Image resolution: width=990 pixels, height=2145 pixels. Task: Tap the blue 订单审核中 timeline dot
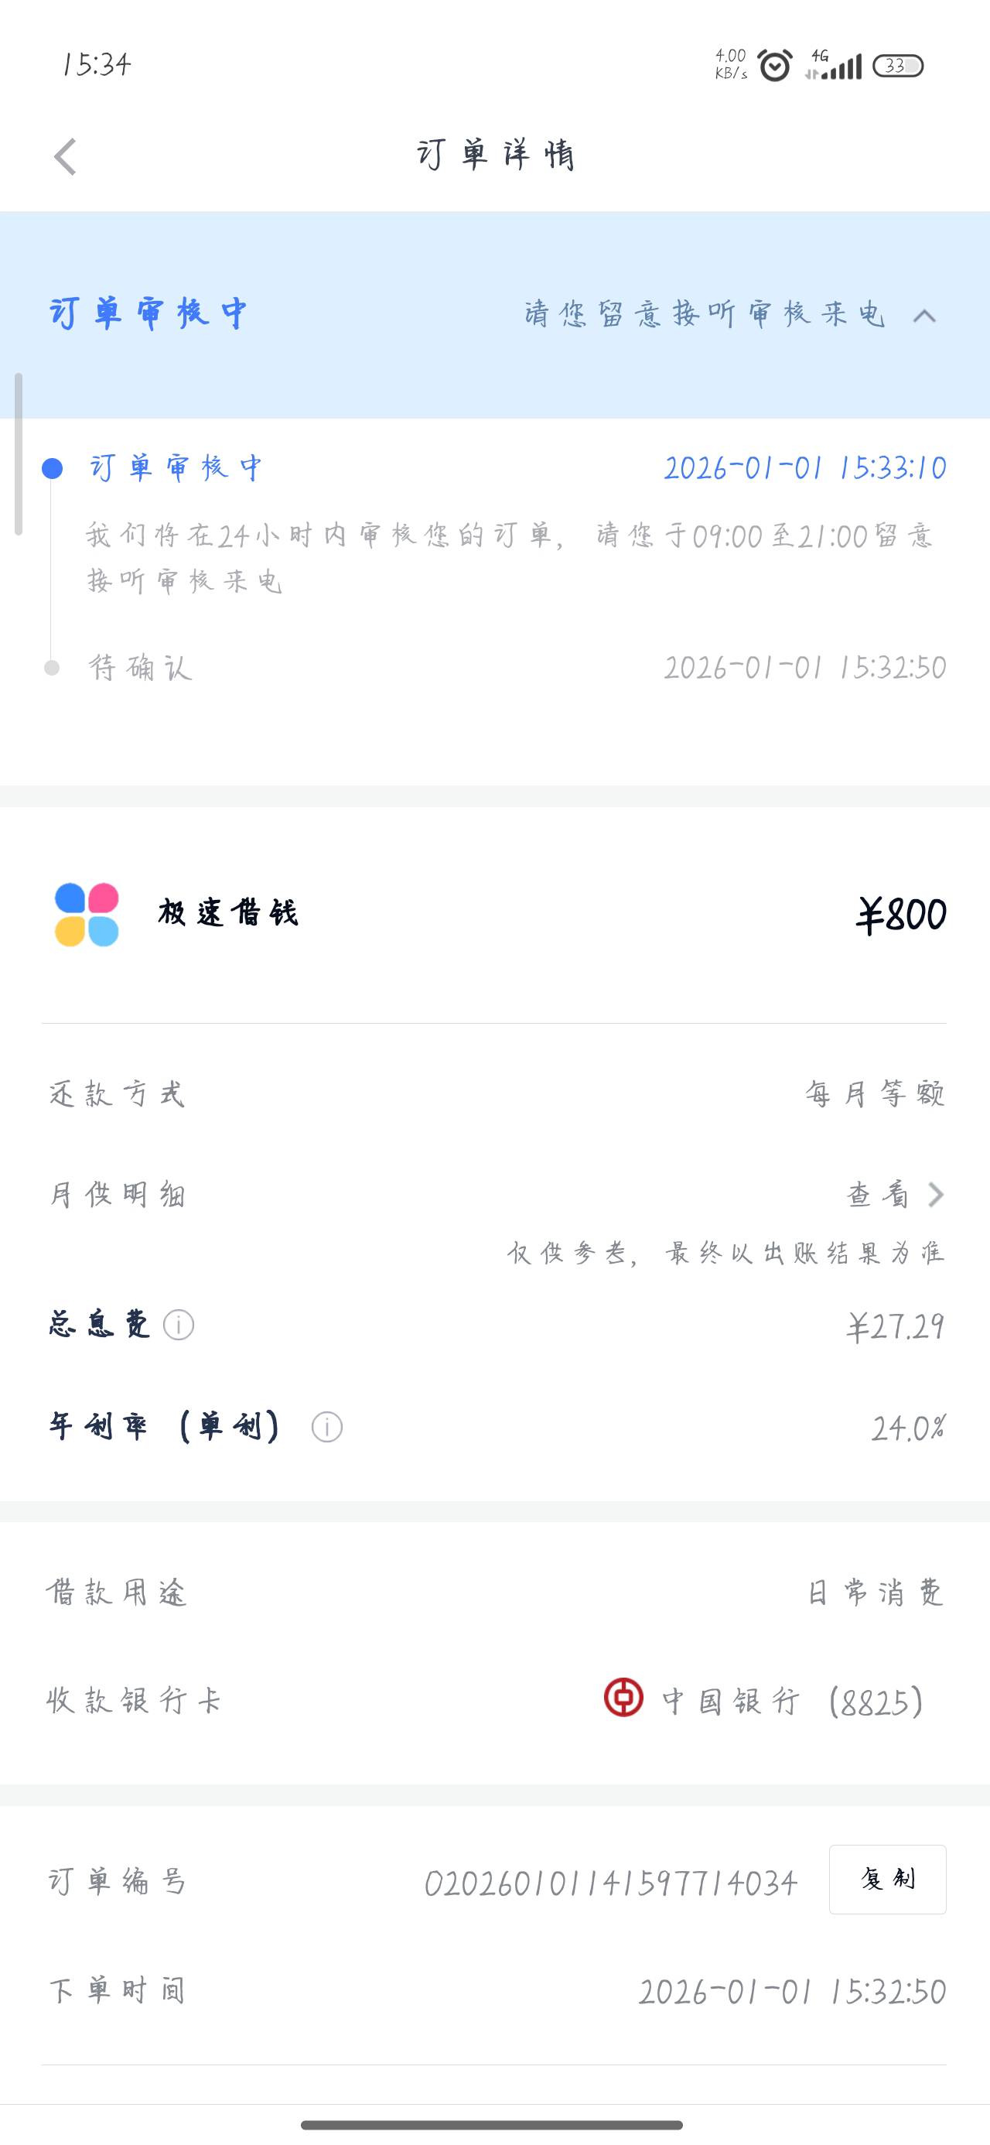(53, 469)
